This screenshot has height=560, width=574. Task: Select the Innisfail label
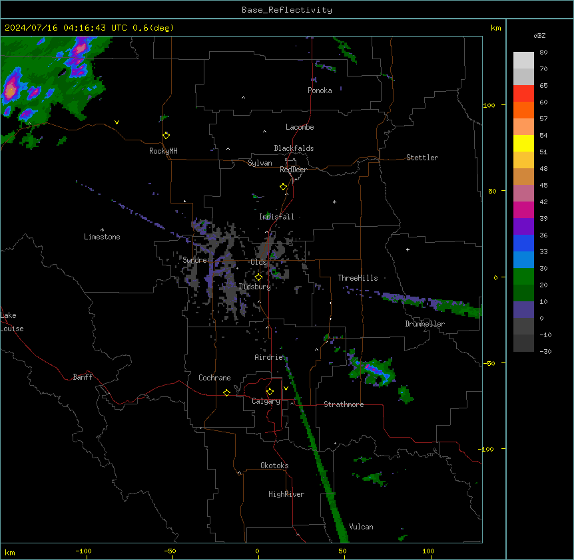pos(276,217)
